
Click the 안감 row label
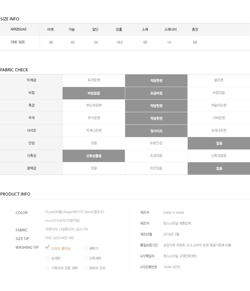(x=32, y=143)
